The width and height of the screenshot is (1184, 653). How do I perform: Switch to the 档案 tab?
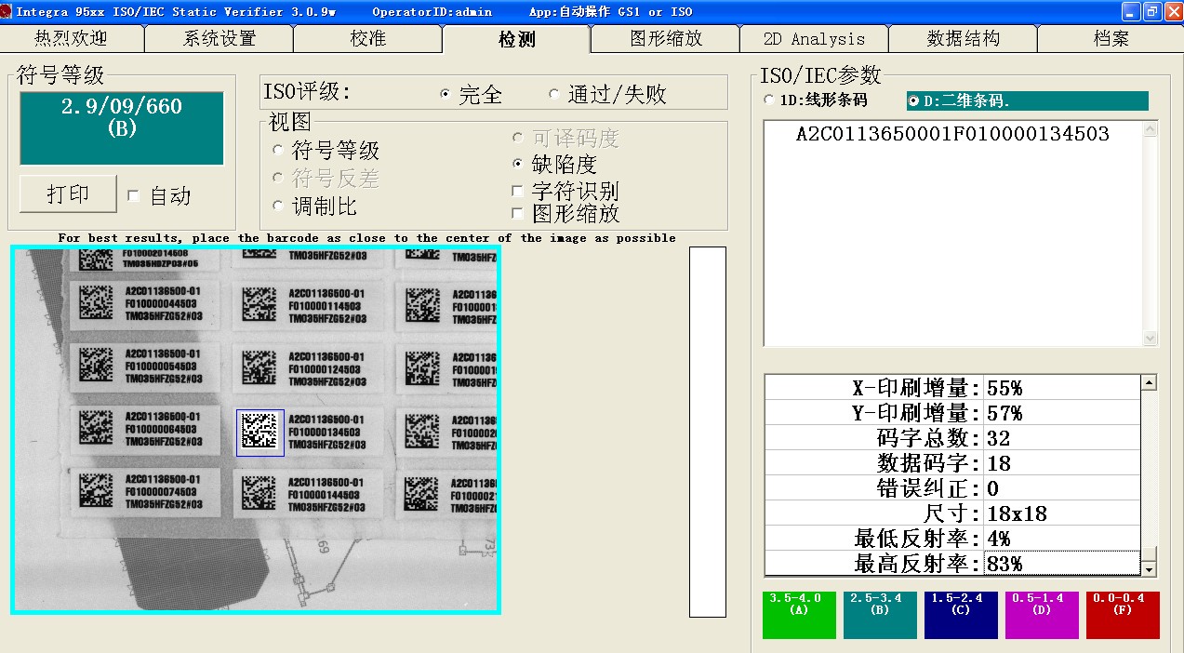[x=1111, y=39]
